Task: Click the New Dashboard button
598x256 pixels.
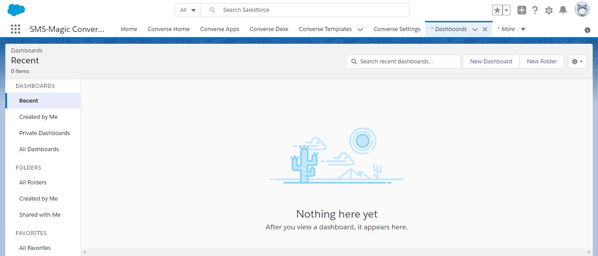Action: click(x=491, y=62)
